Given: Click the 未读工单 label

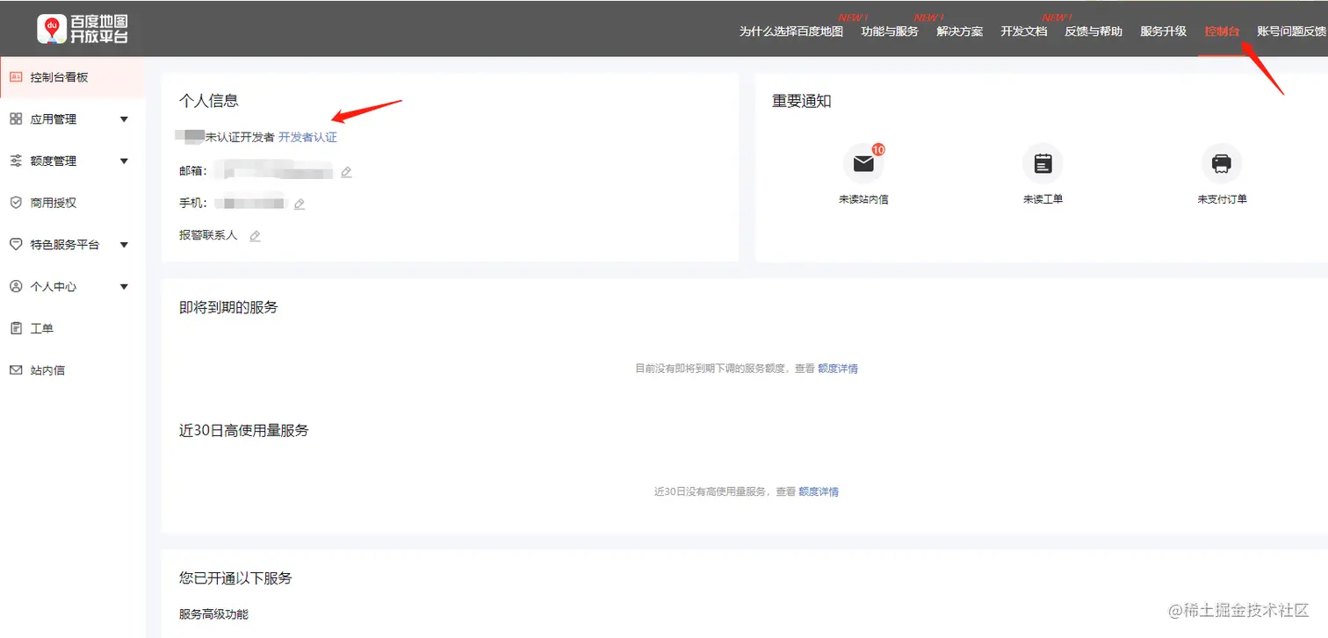Looking at the screenshot, I should (x=1043, y=199).
